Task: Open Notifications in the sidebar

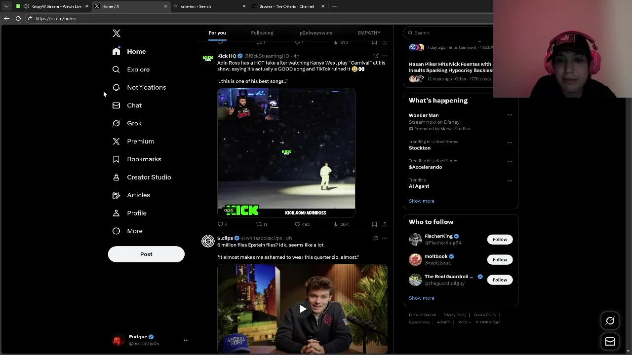Action: click(139, 87)
